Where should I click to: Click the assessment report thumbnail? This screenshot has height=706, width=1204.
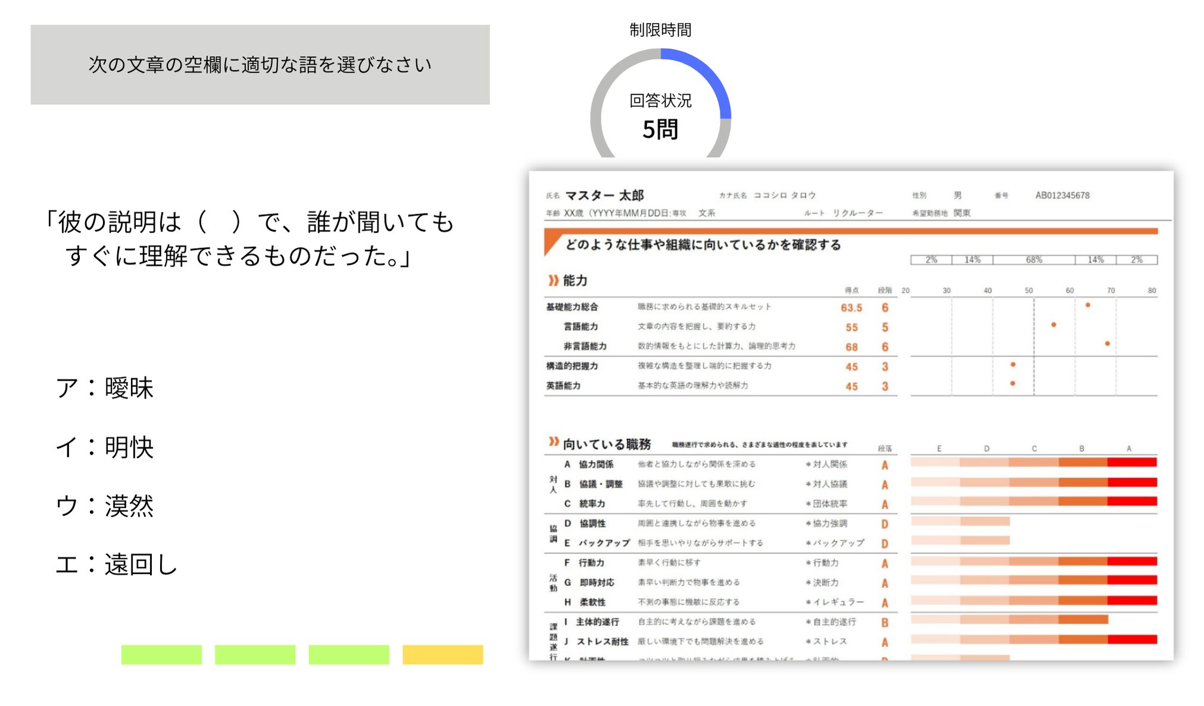click(x=851, y=416)
